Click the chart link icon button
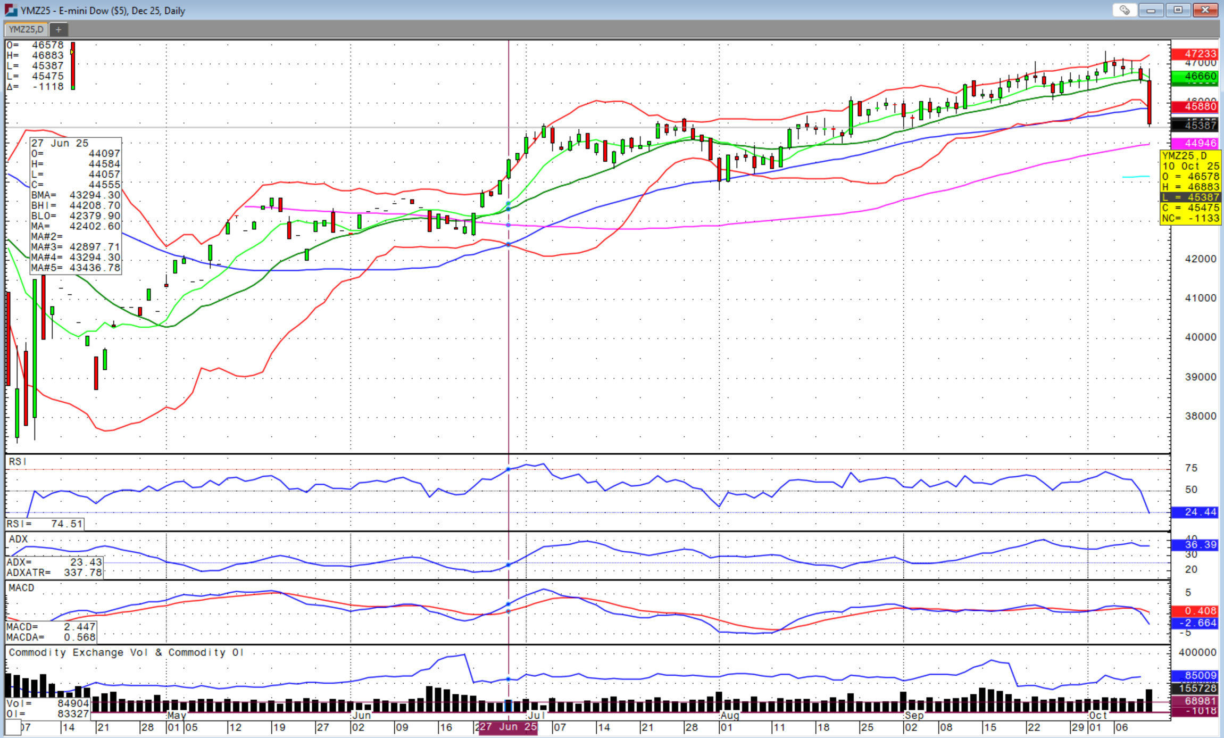1224x738 pixels. pos(1124,10)
